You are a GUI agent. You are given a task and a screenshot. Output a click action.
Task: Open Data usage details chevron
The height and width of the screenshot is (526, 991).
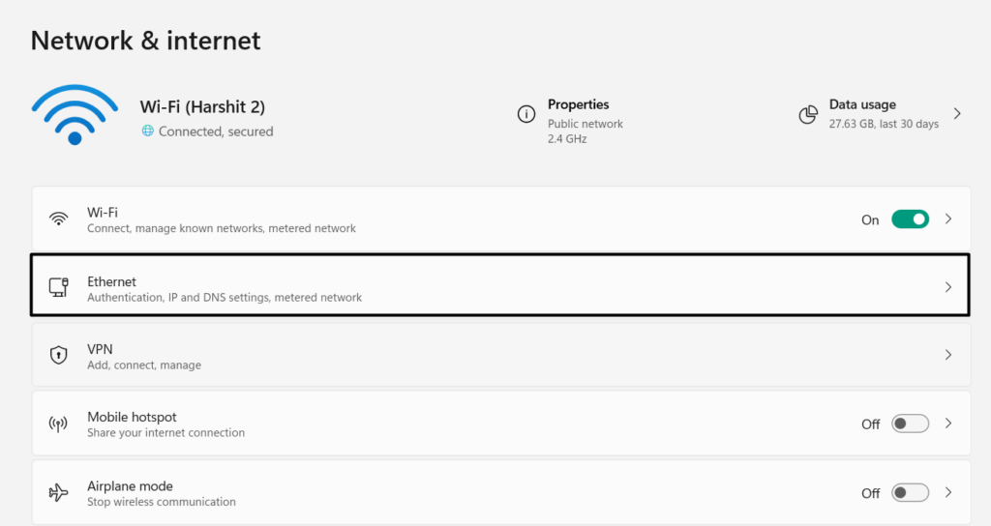click(x=957, y=114)
